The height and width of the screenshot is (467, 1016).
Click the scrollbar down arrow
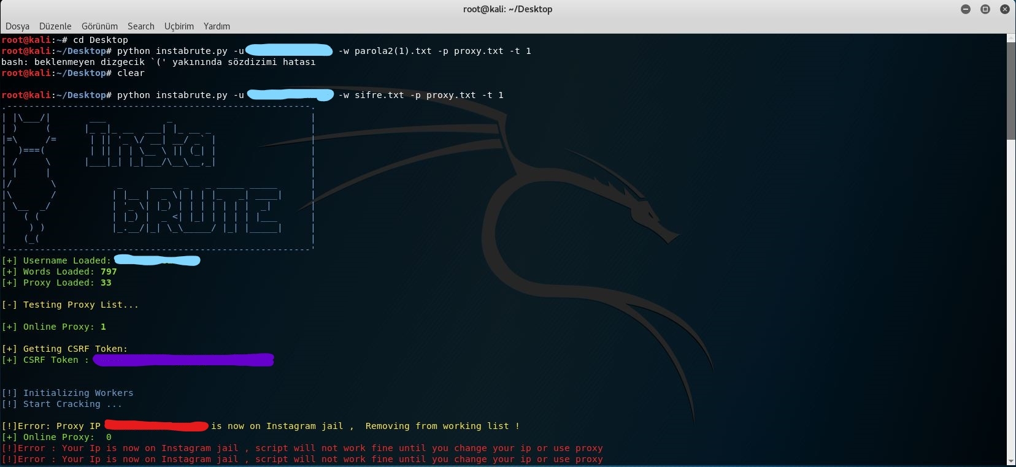point(1011,461)
